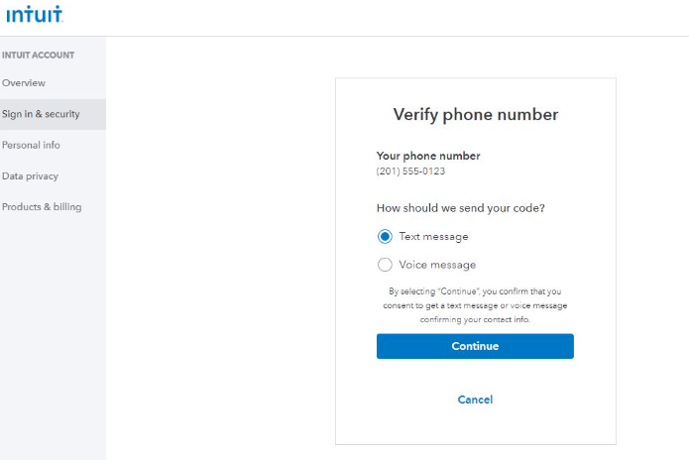Click the INTUIT ACCOUNT sidebar header
Image resolution: width=689 pixels, height=460 pixels.
coord(38,56)
